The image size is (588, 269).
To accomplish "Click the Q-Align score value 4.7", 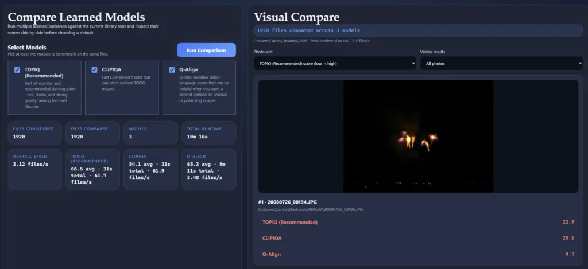I will tap(570, 254).
